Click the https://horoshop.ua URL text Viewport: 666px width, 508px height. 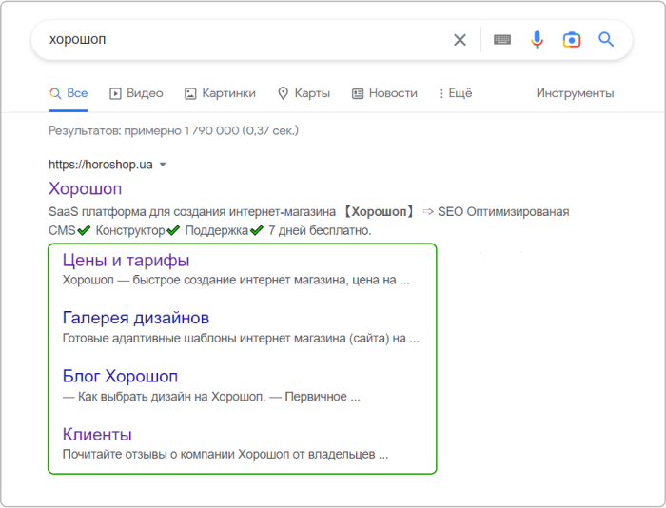101,165
